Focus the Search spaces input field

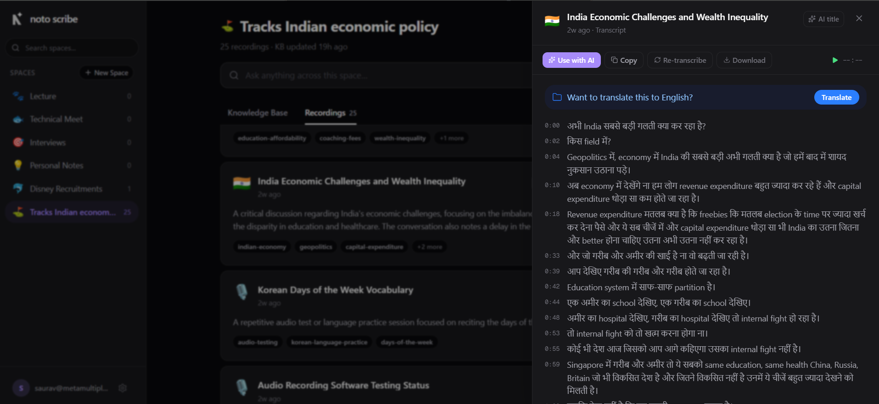[x=72, y=48]
